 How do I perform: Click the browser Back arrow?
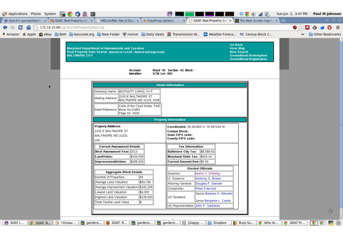[x=5, y=27]
